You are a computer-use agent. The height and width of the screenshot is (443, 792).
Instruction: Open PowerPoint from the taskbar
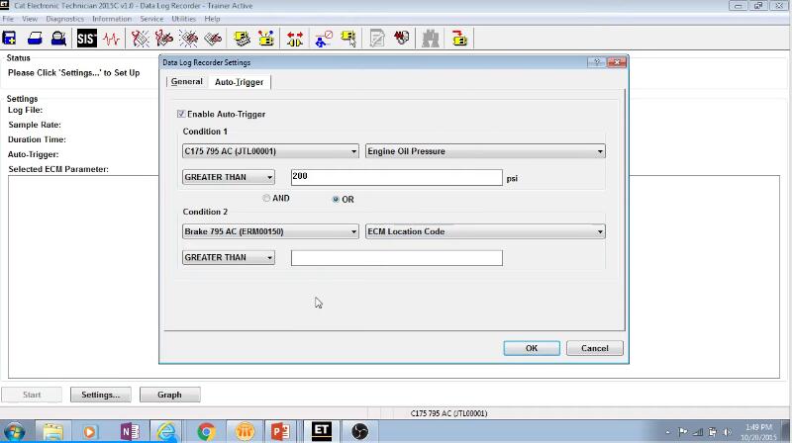[x=280, y=431]
